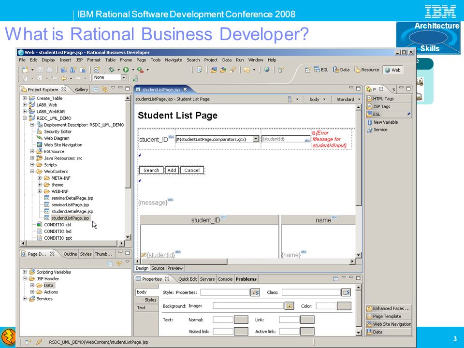464x348 pixels.
Task: Close the studentListPage.jsp editor tab
Action: coord(185,89)
